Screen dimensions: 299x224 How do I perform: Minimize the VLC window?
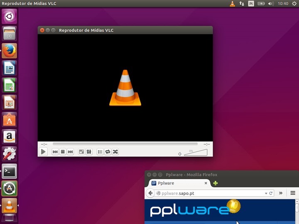click(48, 30)
